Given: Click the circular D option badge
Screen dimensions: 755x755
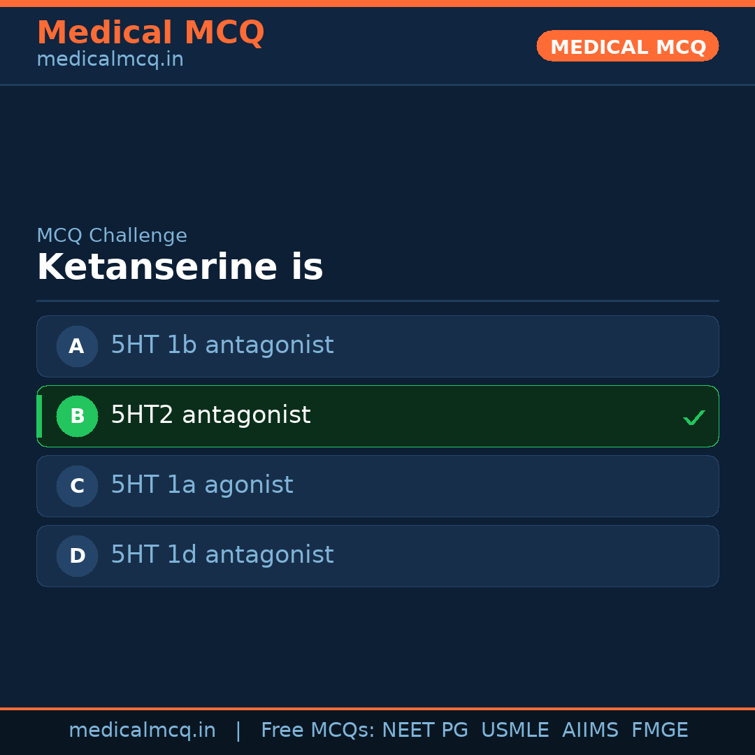Looking at the screenshot, I should pyautogui.click(x=77, y=556).
